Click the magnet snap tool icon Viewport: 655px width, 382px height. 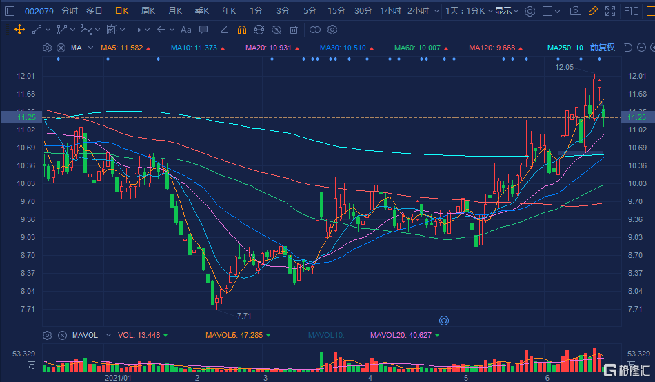pos(242,30)
